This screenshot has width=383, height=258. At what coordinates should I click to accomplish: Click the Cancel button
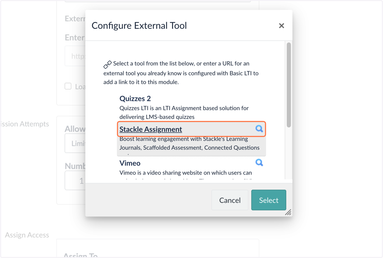[230, 200]
